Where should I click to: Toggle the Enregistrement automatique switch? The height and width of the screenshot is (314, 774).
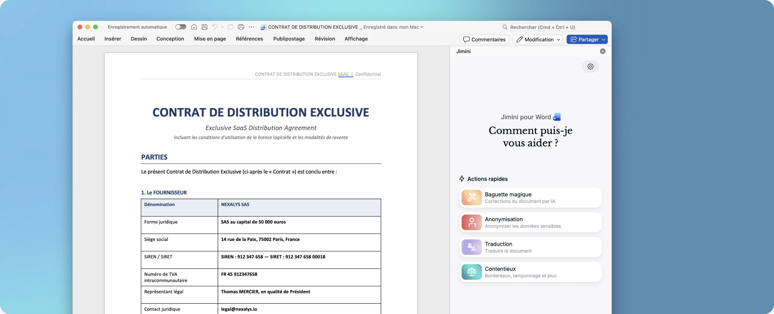[x=181, y=27]
